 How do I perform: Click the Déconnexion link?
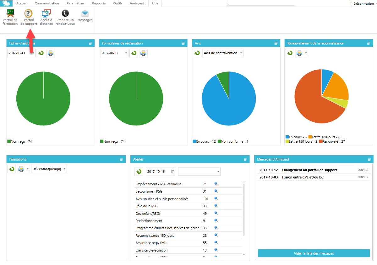pos(363,4)
